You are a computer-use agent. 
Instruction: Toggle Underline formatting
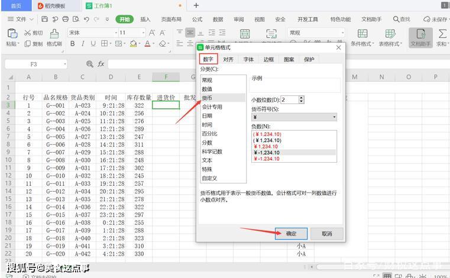click(93, 44)
